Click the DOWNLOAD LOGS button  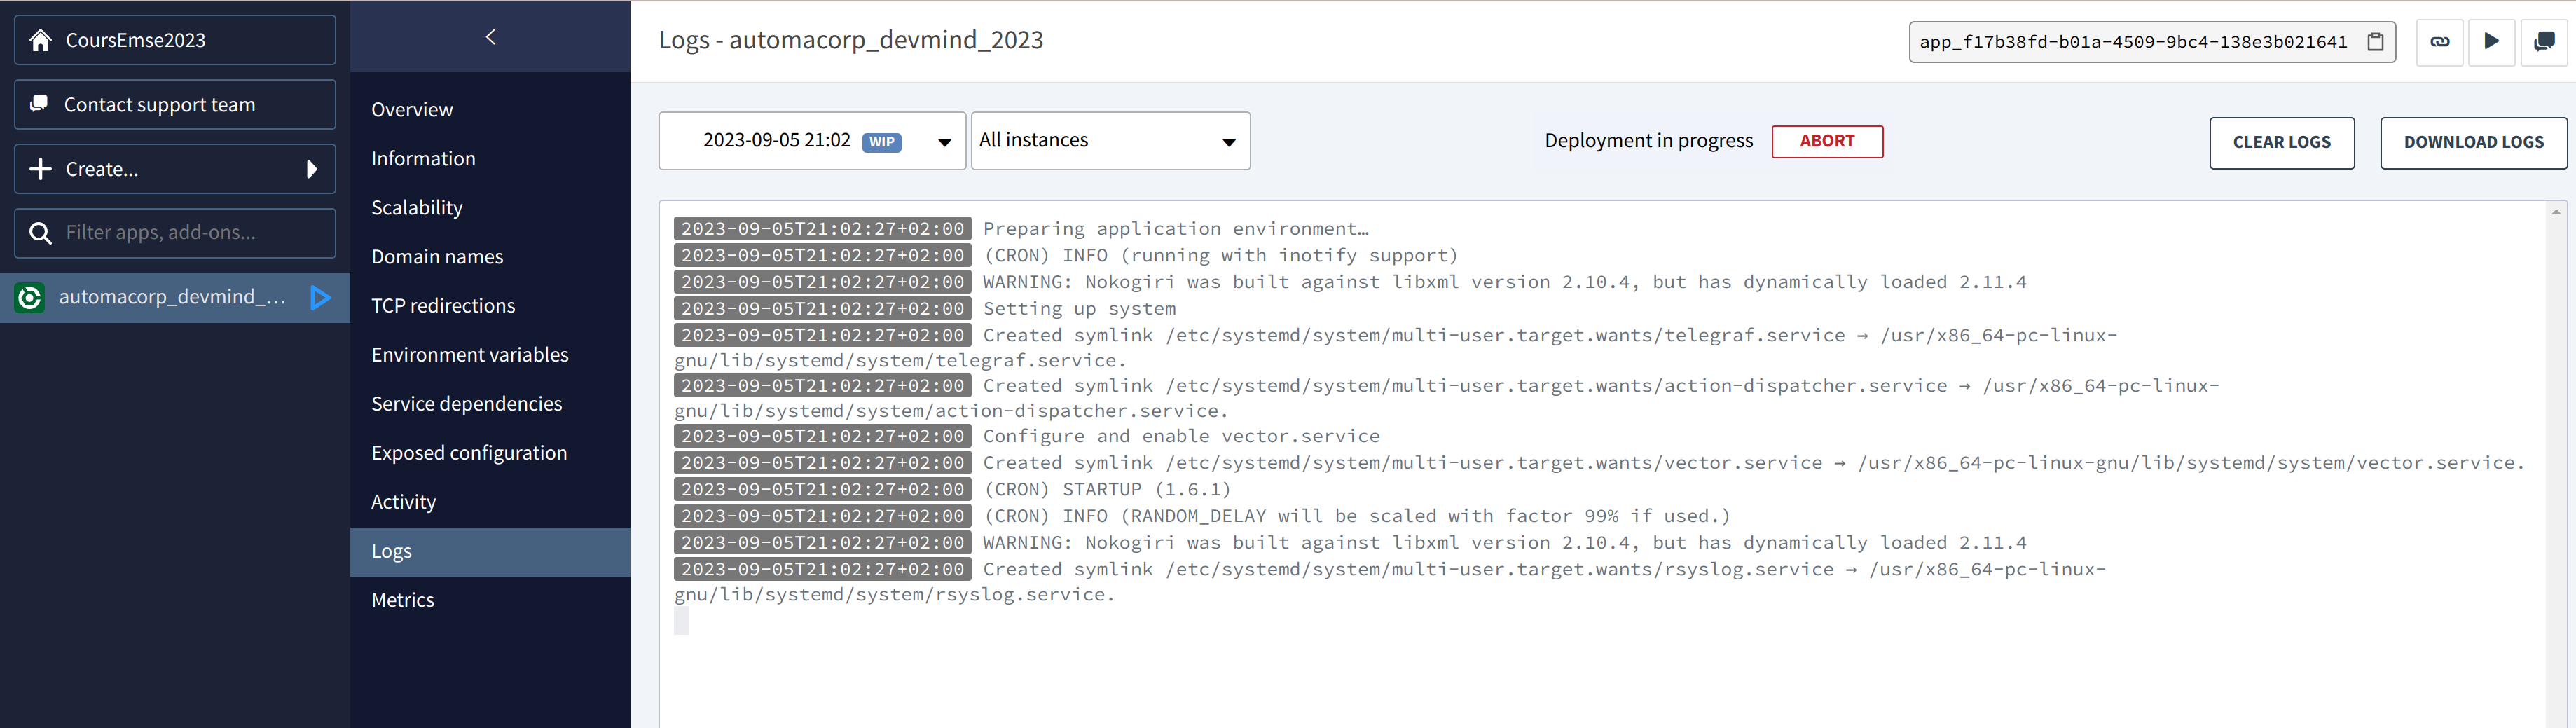pos(2473,143)
